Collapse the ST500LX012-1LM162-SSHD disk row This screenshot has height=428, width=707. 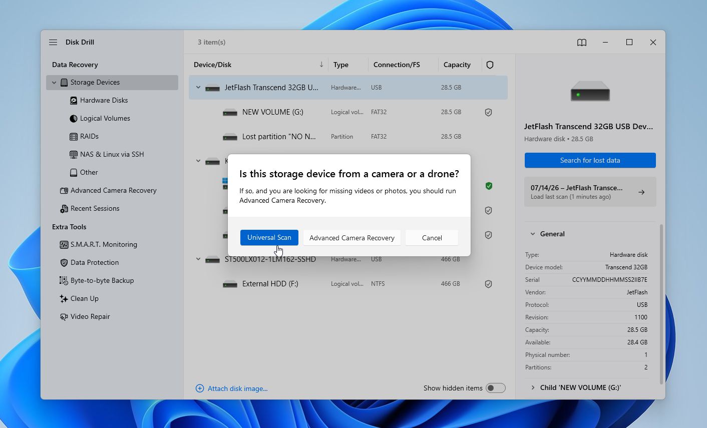[x=198, y=259]
